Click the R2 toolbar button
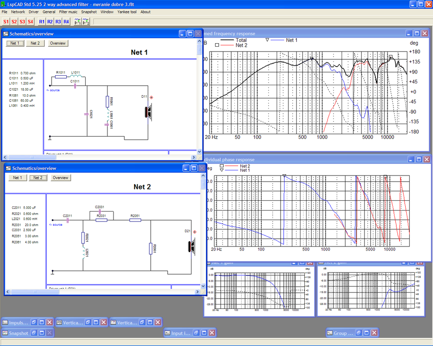The height and width of the screenshot is (346, 433). tap(50, 22)
